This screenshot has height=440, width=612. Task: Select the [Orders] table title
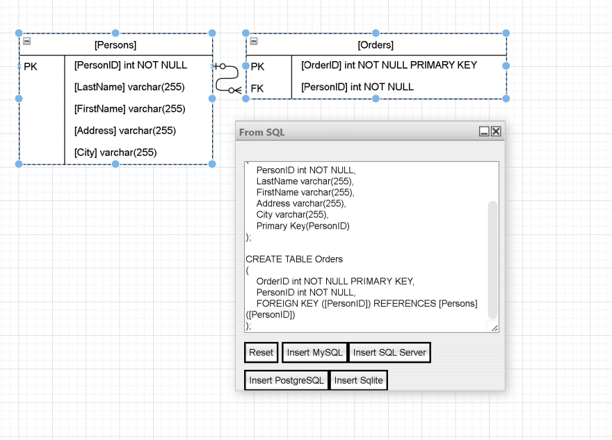click(x=376, y=45)
